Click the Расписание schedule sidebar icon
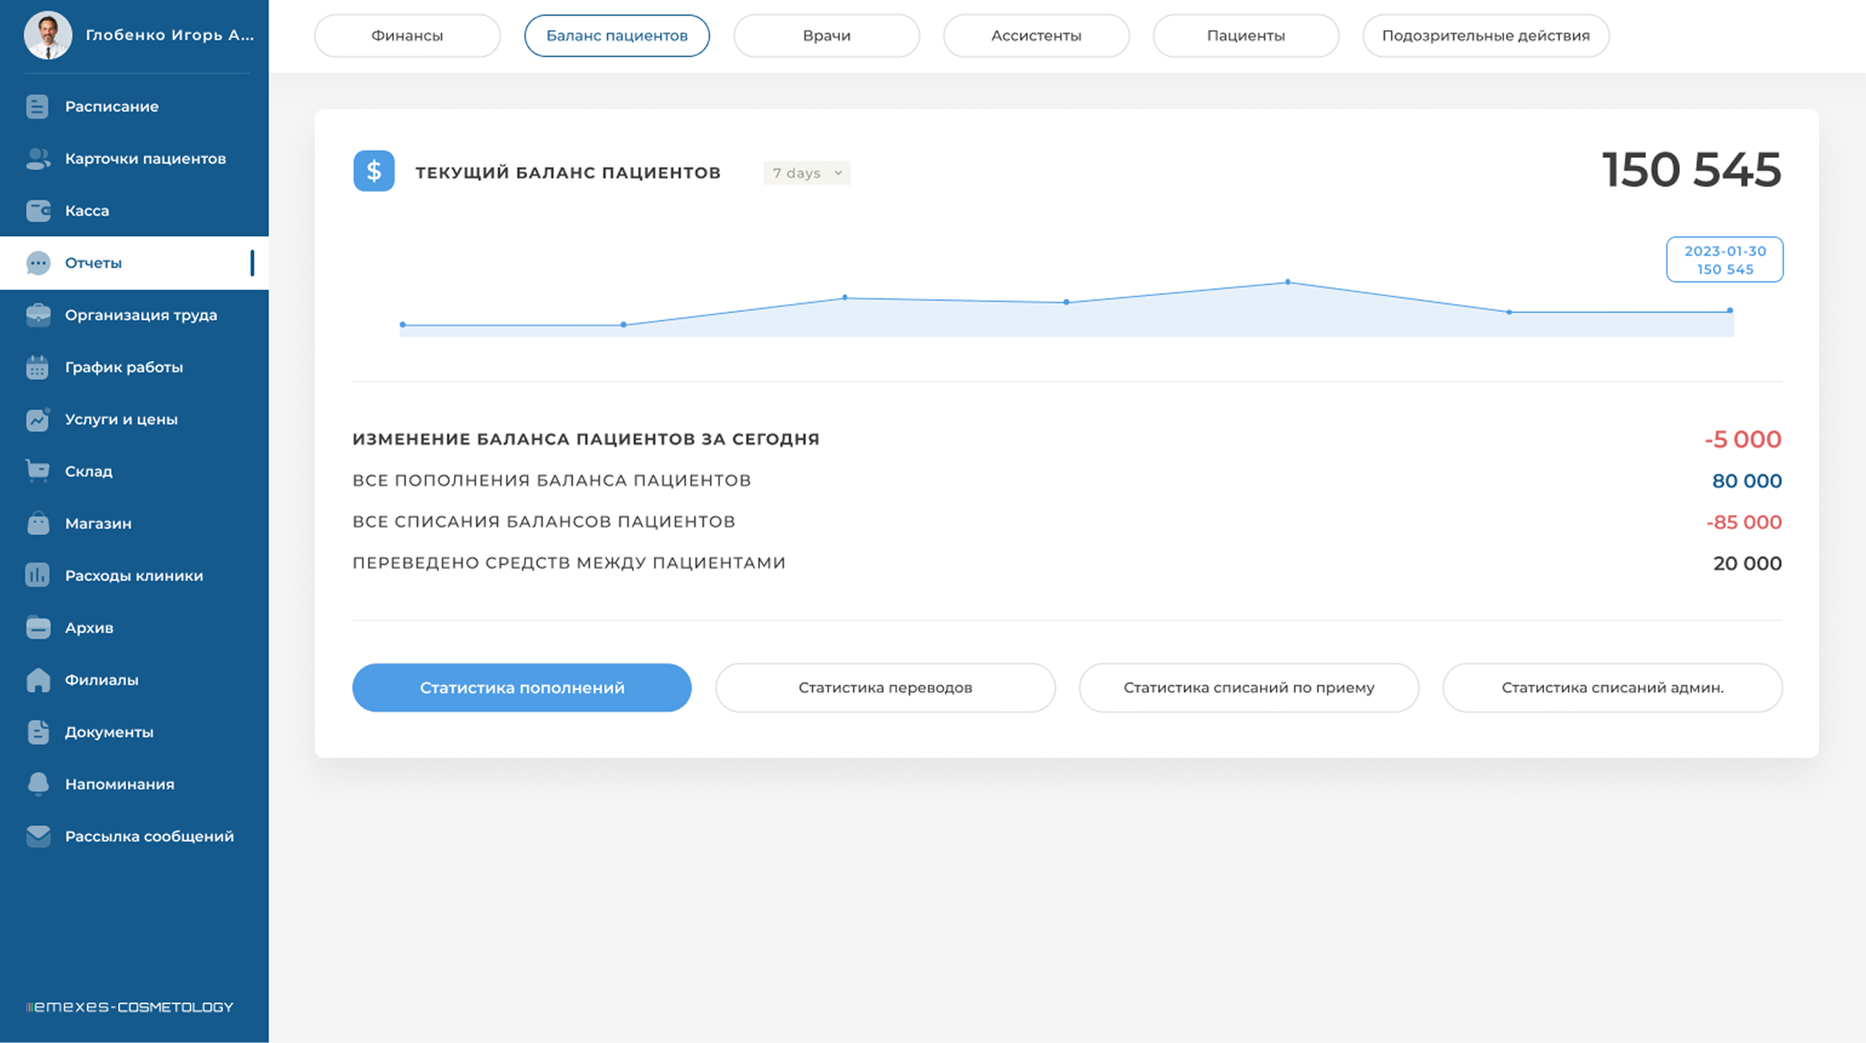Viewport: 1866px width, 1043px height. click(37, 106)
